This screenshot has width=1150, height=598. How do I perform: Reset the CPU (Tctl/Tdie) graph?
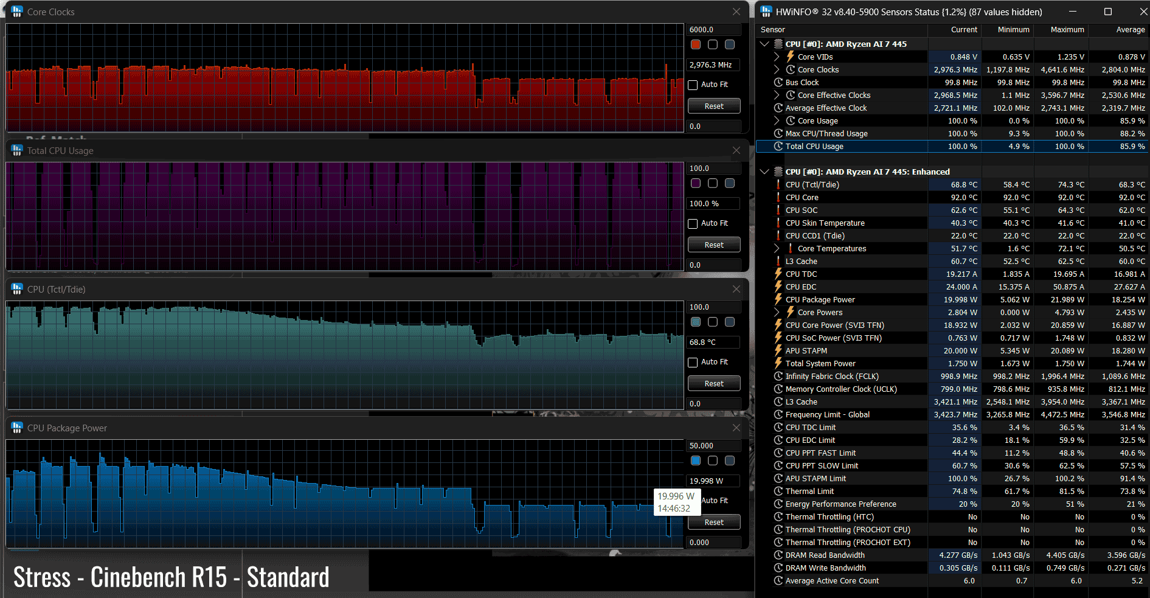coord(714,383)
